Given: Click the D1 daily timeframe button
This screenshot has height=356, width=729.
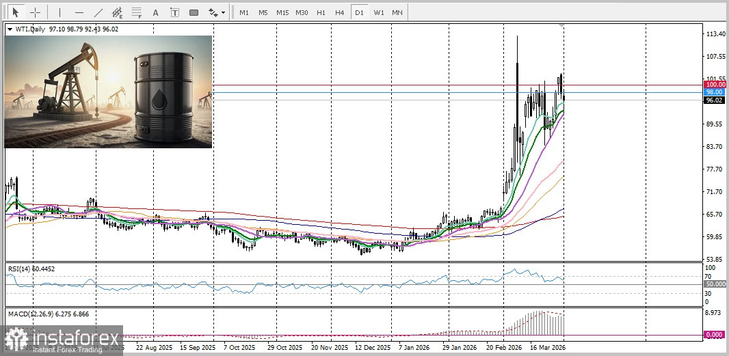Looking at the screenshot, I should (359, 12).
